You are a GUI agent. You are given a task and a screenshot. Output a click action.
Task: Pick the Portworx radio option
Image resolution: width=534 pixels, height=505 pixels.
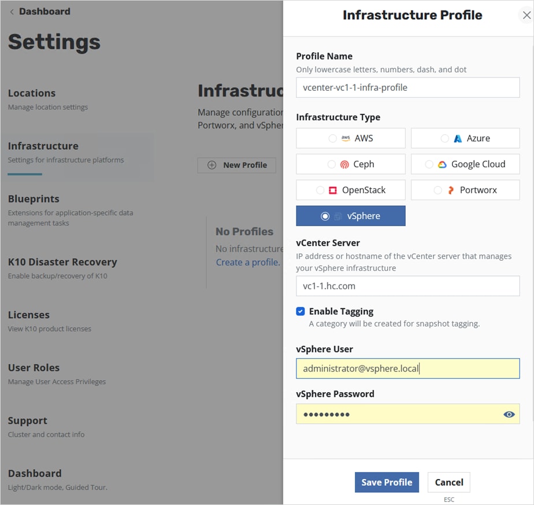click(437, 190)
